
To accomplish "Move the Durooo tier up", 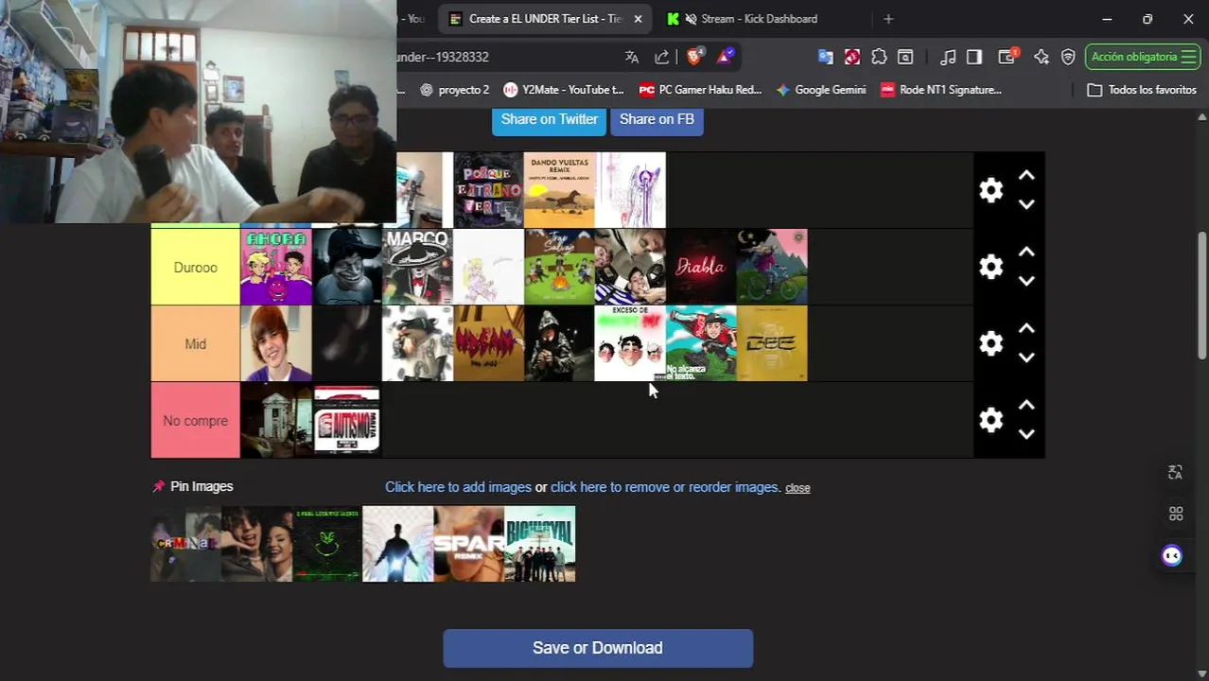I will (1026, 253).
